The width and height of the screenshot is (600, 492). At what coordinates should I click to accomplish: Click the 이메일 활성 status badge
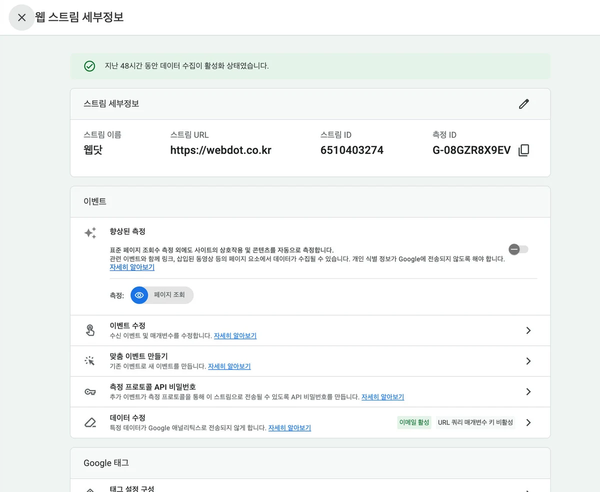point(414,422)
